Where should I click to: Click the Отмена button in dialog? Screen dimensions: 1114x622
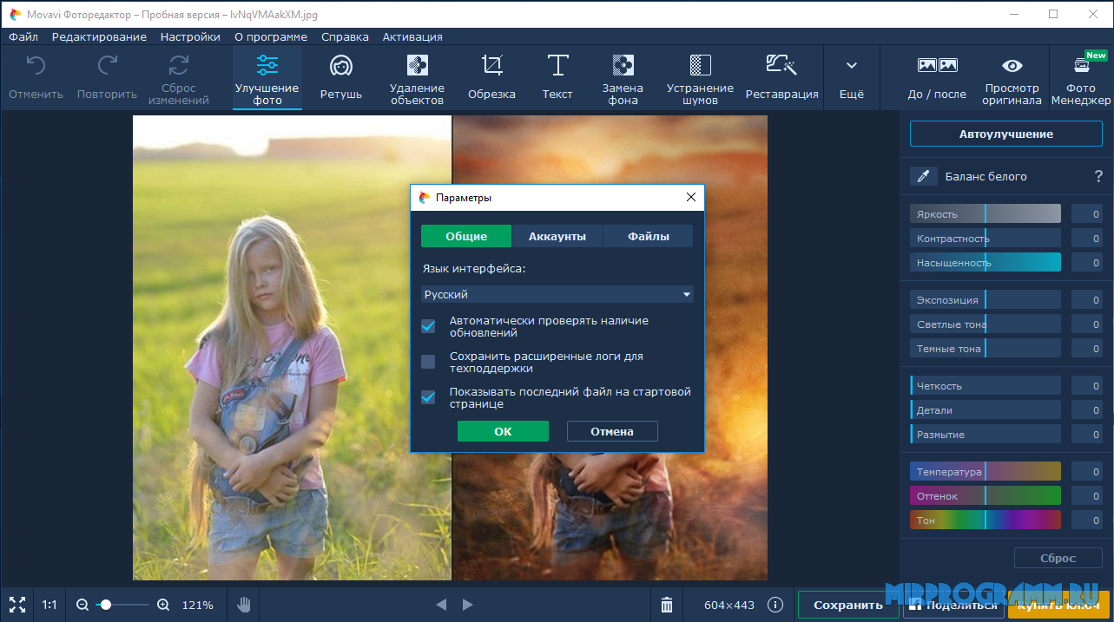click(x=612, y=431)
